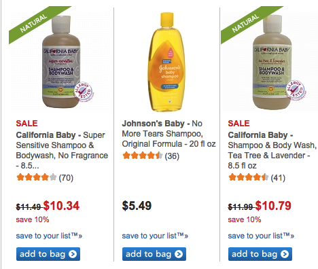Open star rating with 41 reviews
The image size is (318, 269).
click(x=257, y=177)
